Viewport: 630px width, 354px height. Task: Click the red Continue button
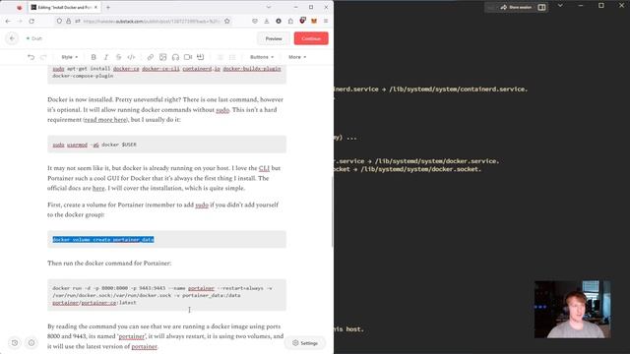pos(311,38)
